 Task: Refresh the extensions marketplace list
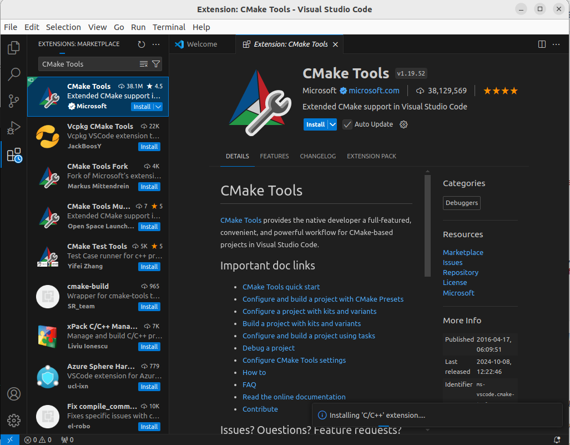pyautogui.click(x=142, y=44)
